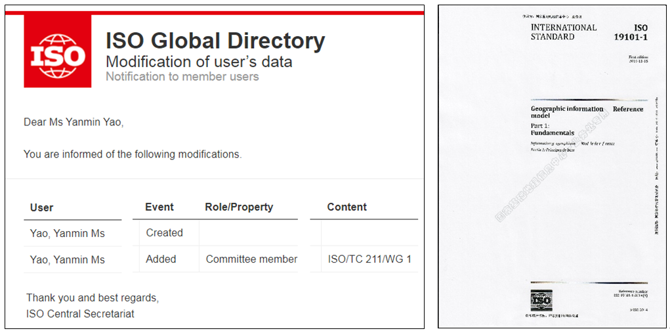Select the Committee member cell
This screenshot has width=670, height=331.
[251, 259]
